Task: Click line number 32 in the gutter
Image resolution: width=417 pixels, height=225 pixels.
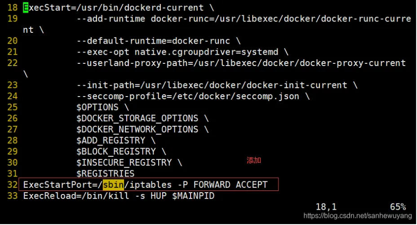Action: [12, 185]
